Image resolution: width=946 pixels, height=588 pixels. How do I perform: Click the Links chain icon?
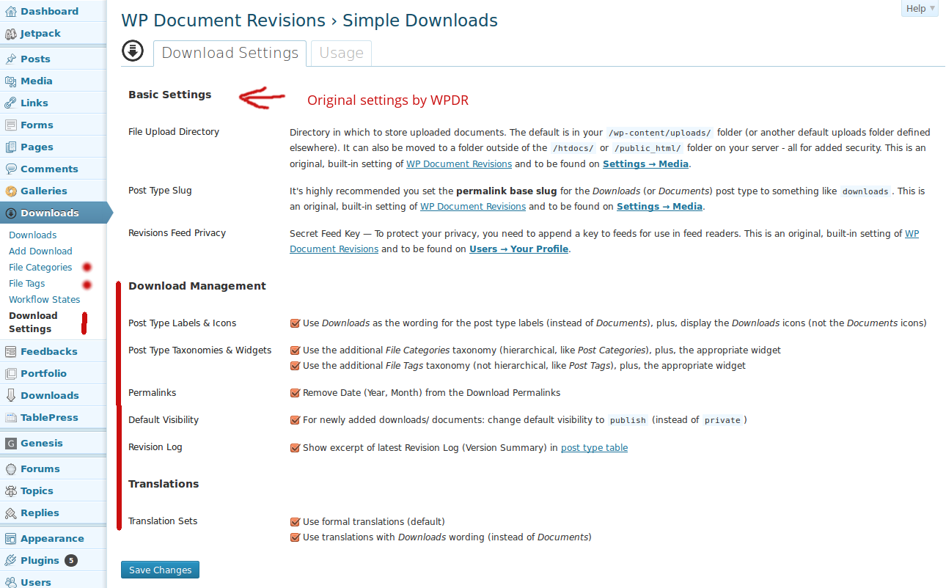click(x=11, y=103)
